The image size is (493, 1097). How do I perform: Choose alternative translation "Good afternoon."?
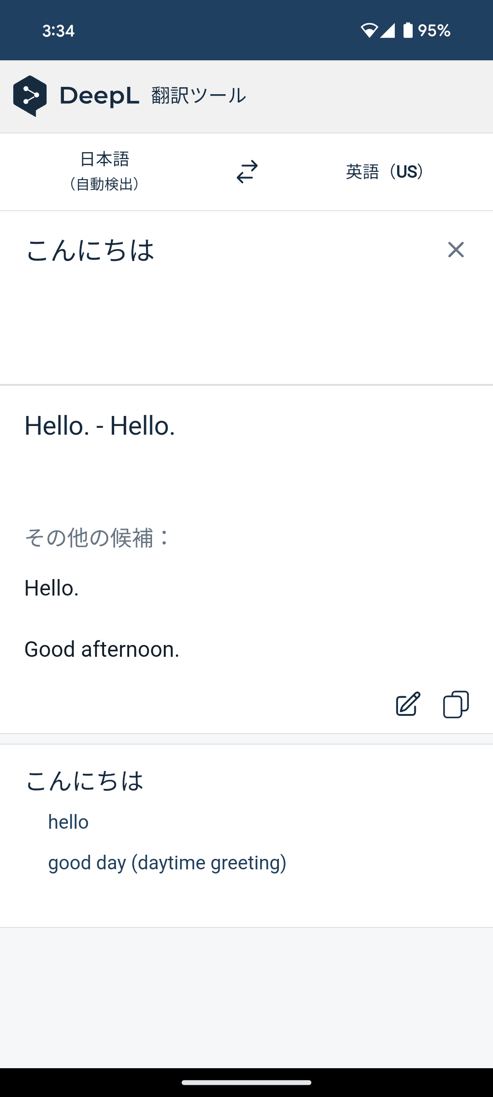pos(102,649)
